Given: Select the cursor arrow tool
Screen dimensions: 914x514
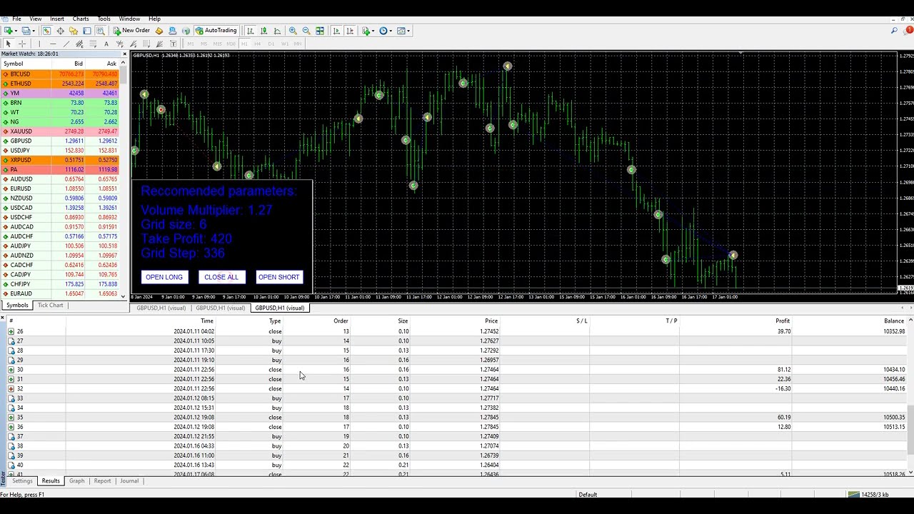Looking at the screenshot, I should pos(9,44).
